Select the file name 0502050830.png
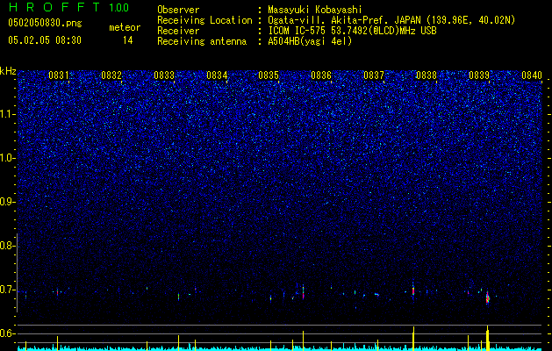The height and width of the screenshot is (351, 552). (x=45, y=24)
